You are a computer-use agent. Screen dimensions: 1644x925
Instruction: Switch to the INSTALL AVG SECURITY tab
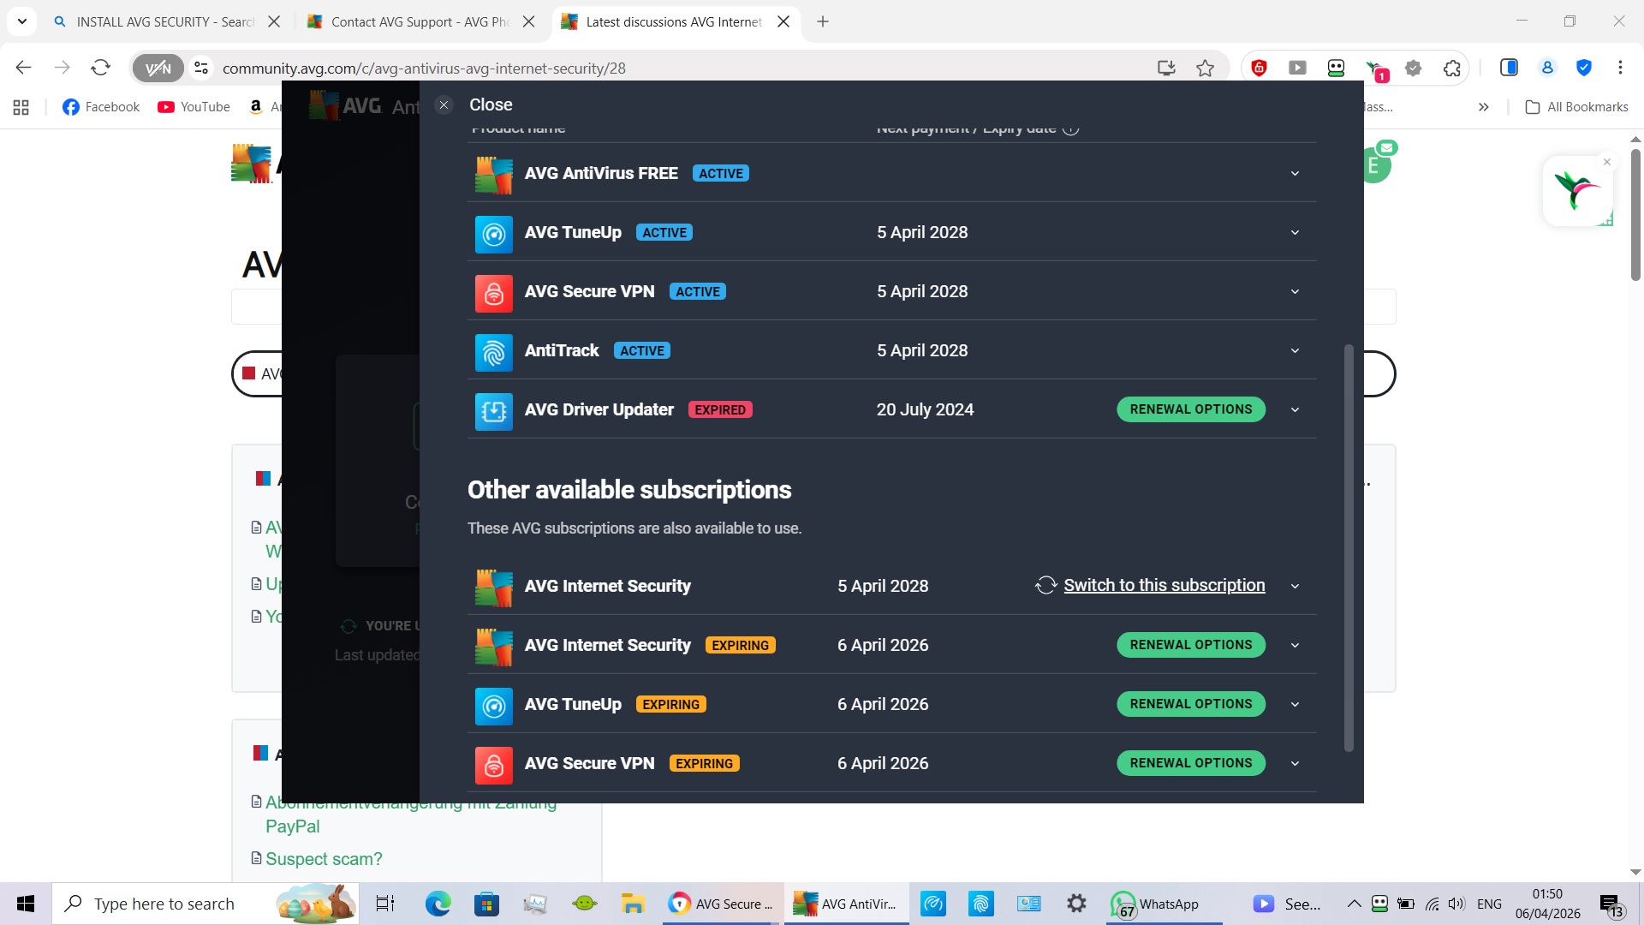tap(163, 21)
